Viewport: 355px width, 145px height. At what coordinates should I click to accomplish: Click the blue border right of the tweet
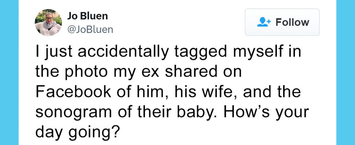[346, 72]
